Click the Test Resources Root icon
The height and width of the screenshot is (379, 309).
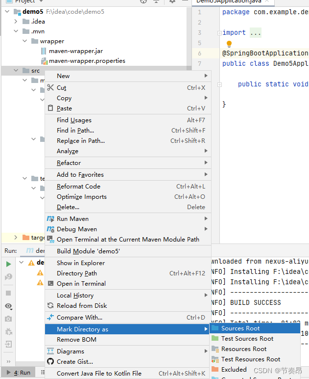click(215, 359)
